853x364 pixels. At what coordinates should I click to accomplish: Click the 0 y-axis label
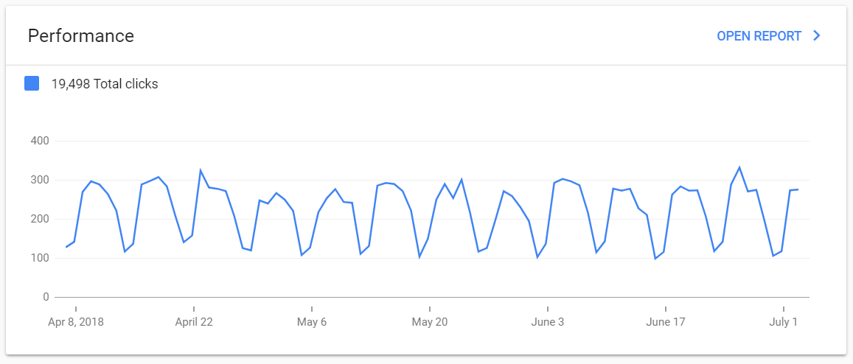pos(46,297)
